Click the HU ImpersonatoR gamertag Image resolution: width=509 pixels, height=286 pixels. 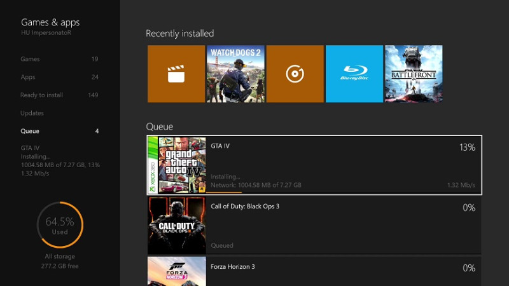tap(46, 32)
